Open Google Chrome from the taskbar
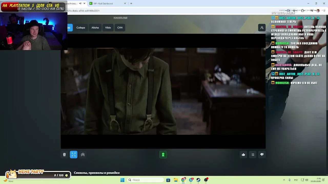Screen dimensions: 328x184 point(183,180)
